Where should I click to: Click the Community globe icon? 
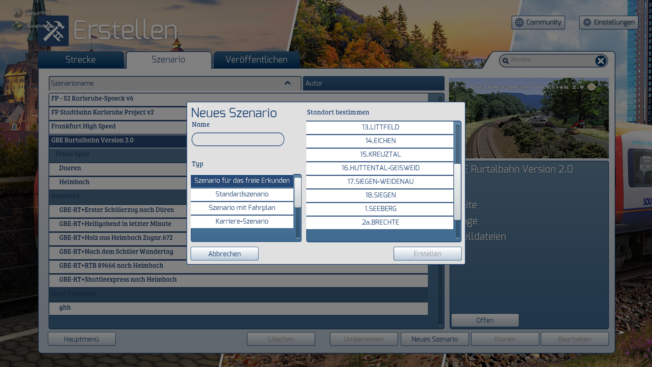[519, 22]
